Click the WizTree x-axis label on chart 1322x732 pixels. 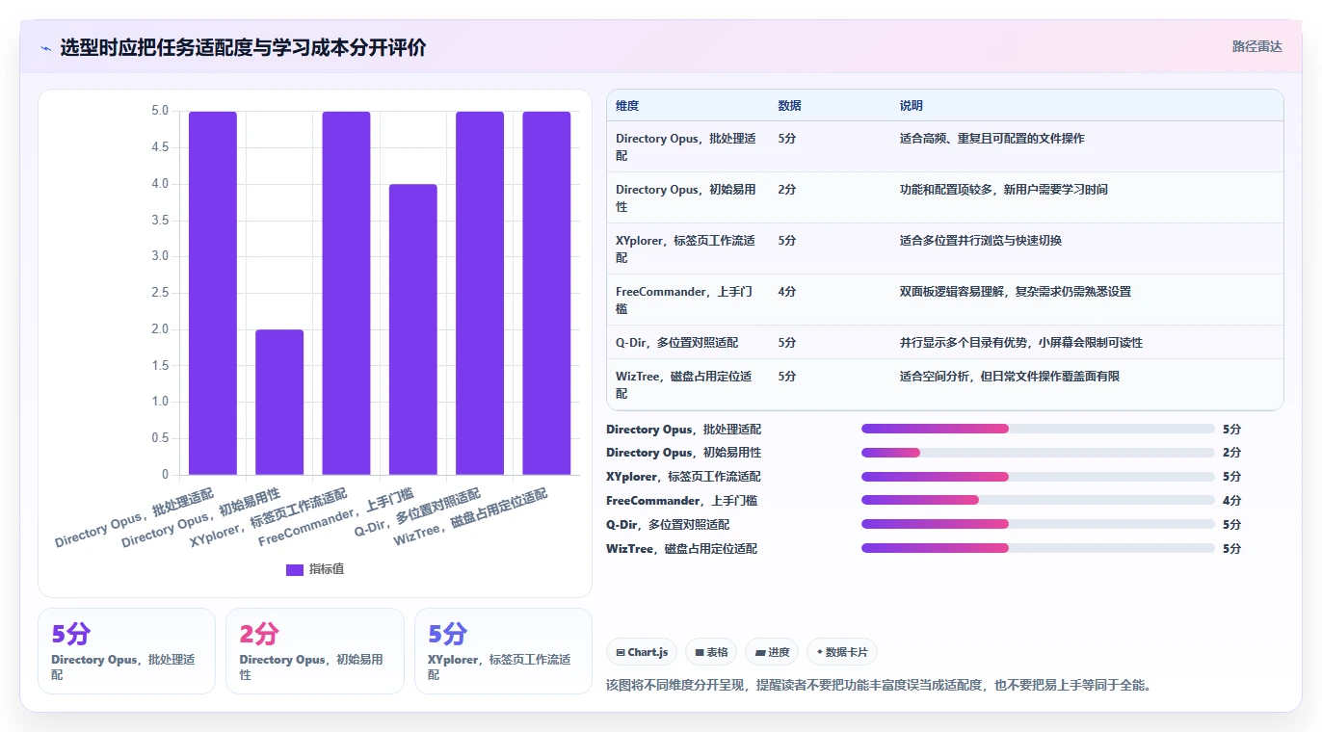click(471, 518)
